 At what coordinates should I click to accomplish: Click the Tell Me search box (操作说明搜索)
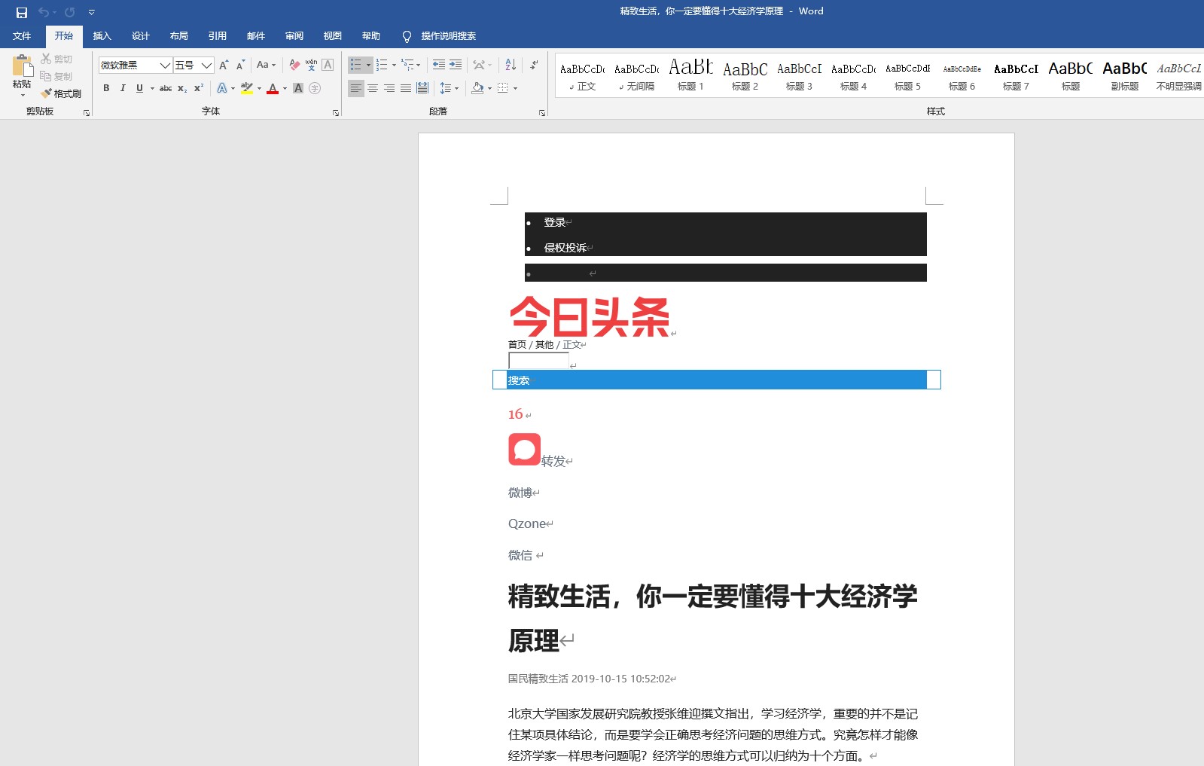[448, 36]
